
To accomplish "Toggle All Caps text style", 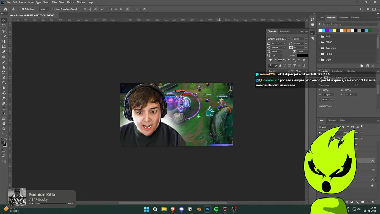I will click(280, 60).
